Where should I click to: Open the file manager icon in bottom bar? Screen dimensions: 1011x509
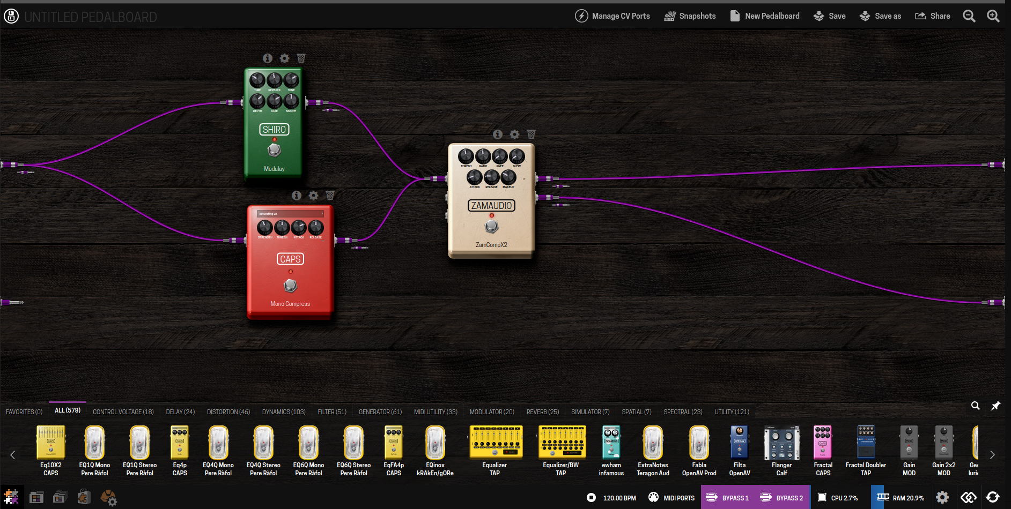coord(60,497)
